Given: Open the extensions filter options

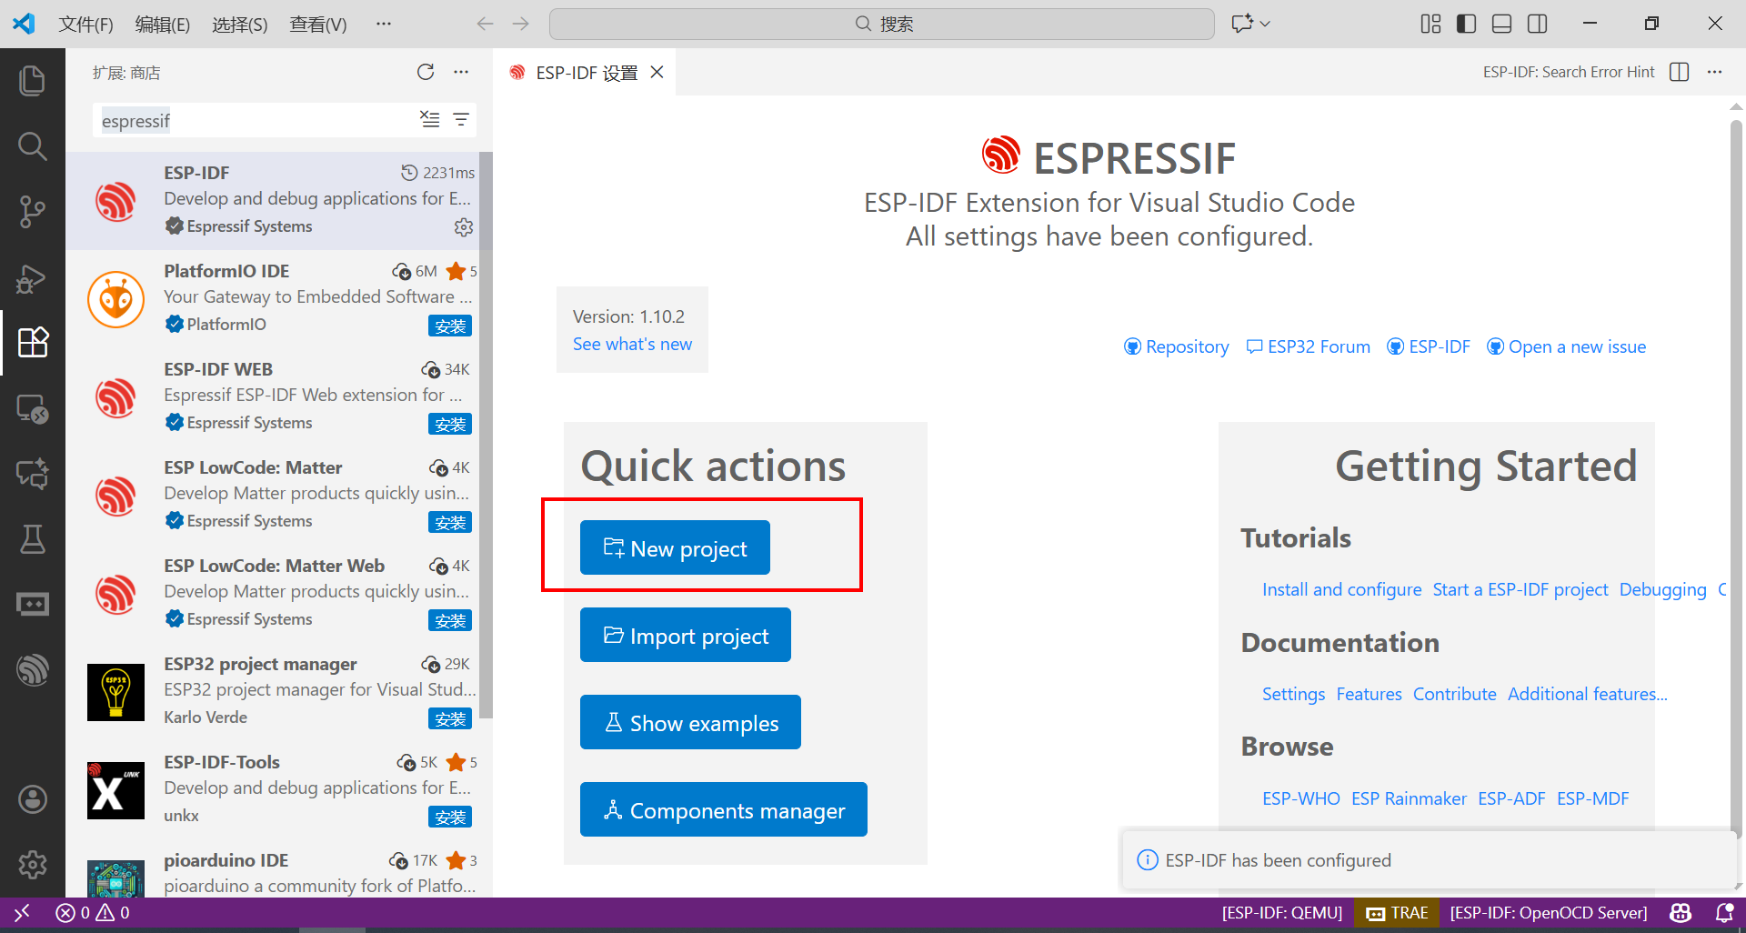Looking at the screenshot, I should coord(461,119).
